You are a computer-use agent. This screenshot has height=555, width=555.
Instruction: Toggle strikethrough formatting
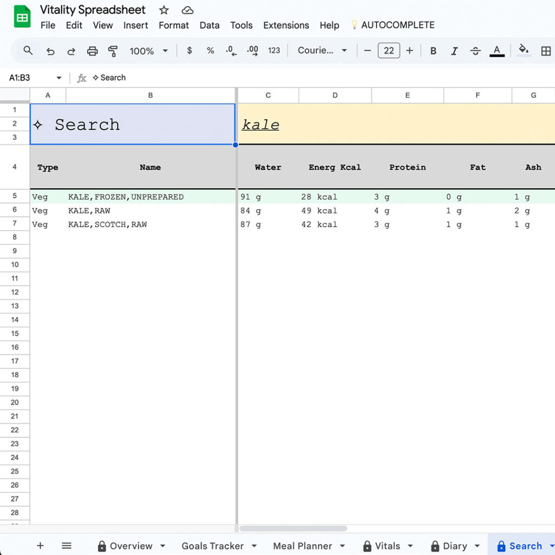coord(475,51)
